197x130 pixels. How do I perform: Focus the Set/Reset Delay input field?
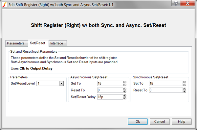(x=110, y=97)
